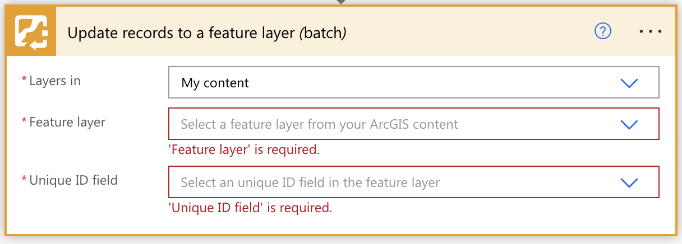Click the red asterisk beside Layers in

[24, 81]
